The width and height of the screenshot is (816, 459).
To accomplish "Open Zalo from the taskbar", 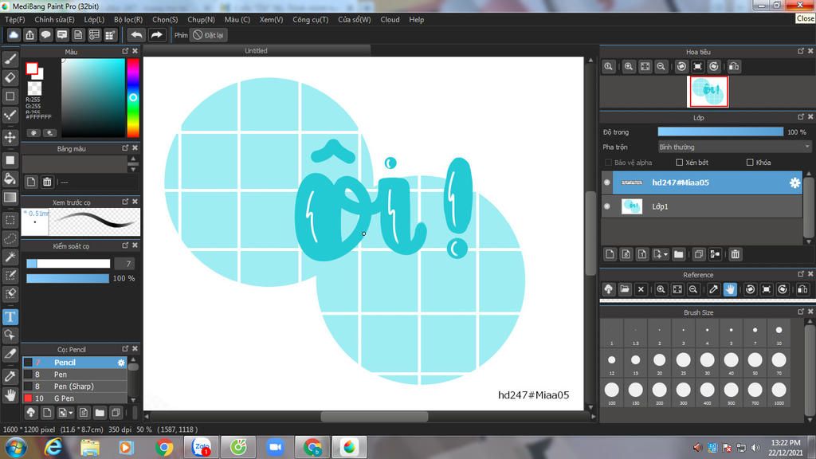I will click(201, 447).
